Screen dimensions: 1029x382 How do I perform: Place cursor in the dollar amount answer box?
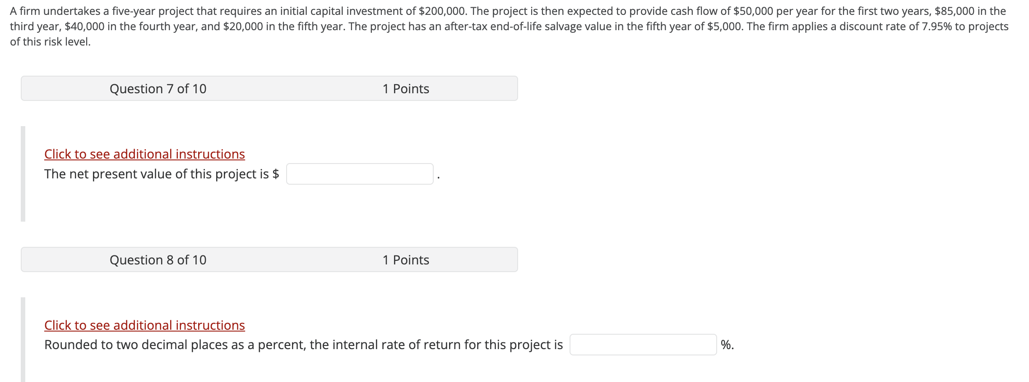coord(359,173)
